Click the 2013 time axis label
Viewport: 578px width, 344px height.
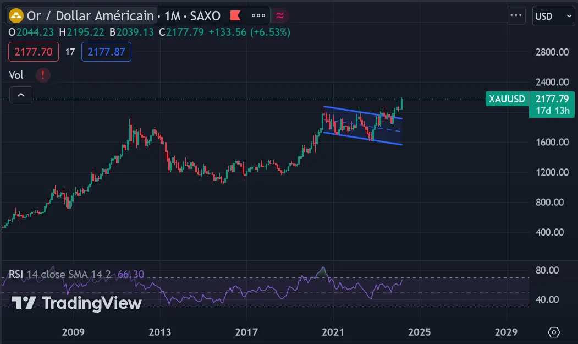point(159,332)
